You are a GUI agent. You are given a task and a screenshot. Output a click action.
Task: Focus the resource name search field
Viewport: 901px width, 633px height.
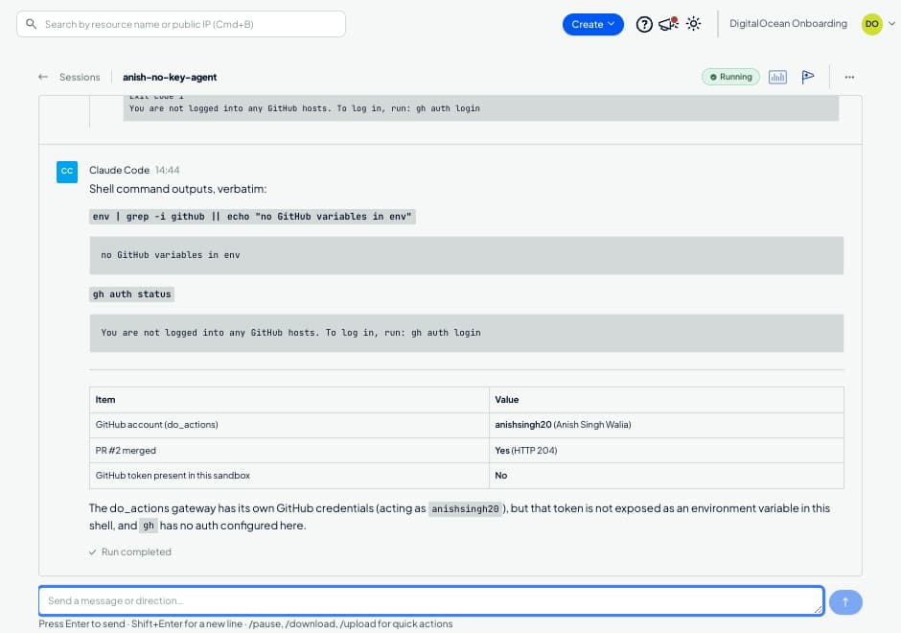tap(181, 24)
